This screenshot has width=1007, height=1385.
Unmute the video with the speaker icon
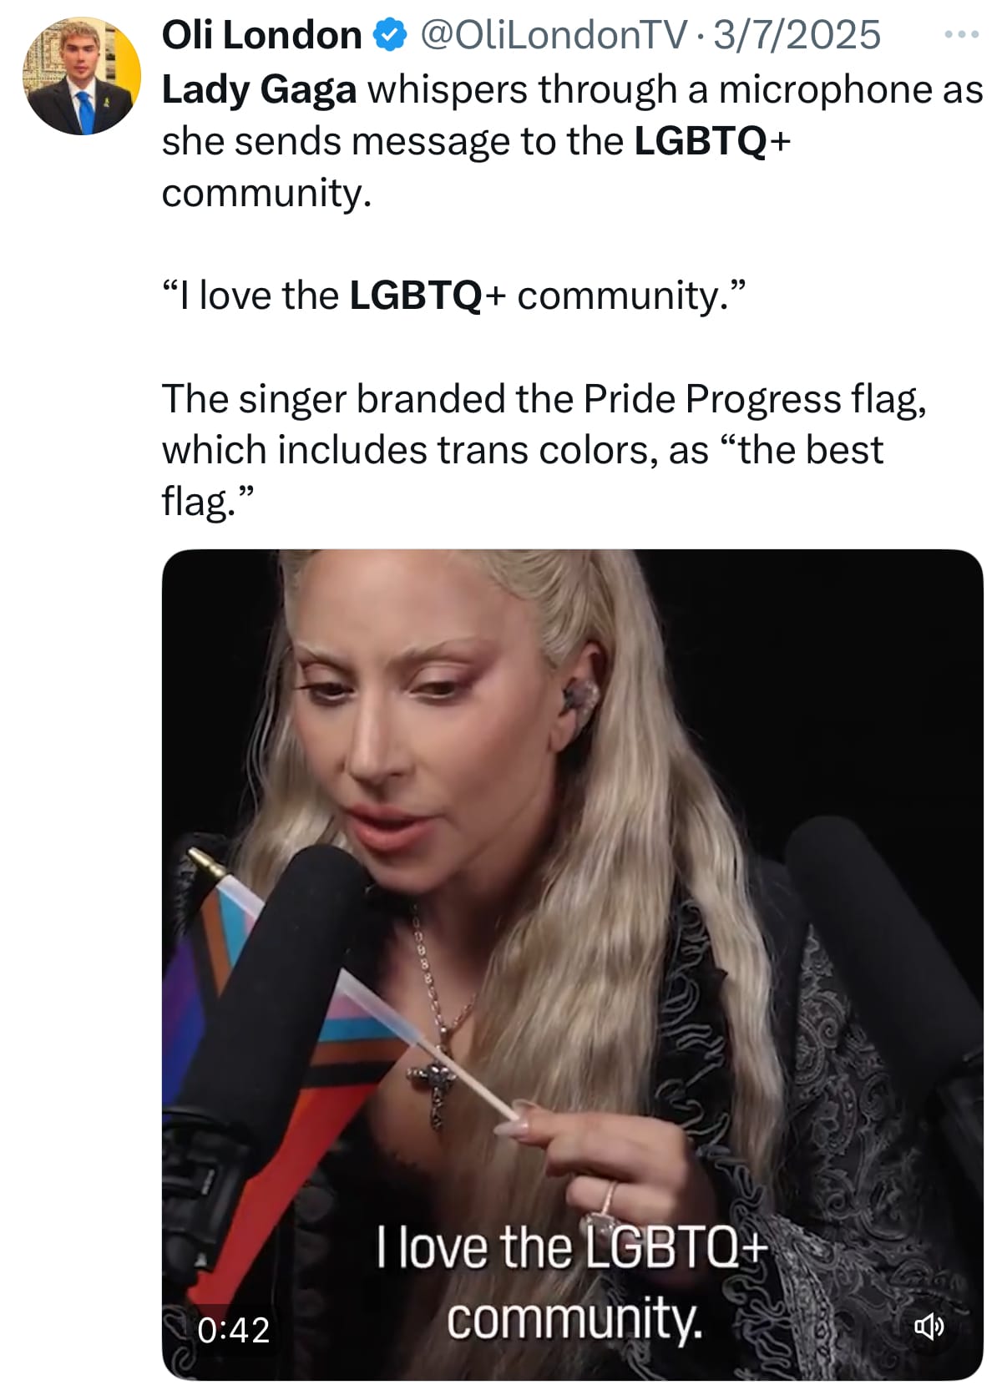tap(929, 1325)
